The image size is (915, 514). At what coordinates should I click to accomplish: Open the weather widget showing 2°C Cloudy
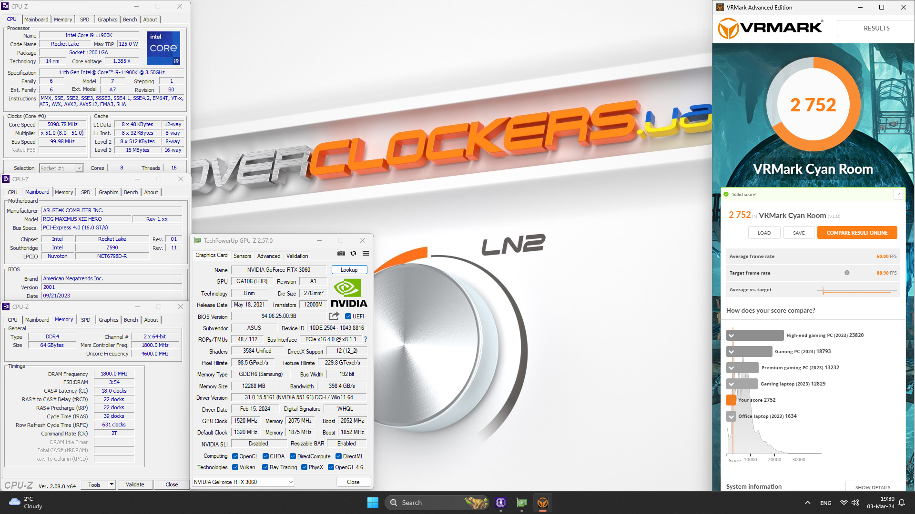pos(26,503)
